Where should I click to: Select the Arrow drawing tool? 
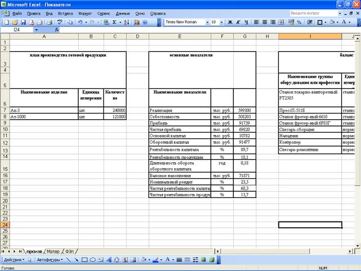(76, 260)
